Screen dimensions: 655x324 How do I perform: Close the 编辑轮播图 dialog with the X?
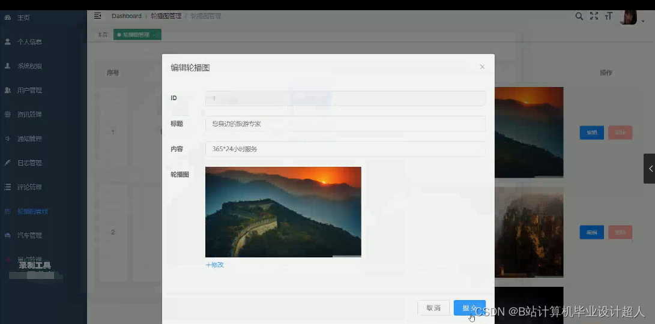click(482, 67)
